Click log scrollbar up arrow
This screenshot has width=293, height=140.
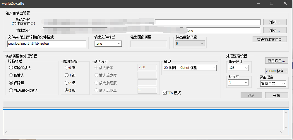click(x=286, y=113)
